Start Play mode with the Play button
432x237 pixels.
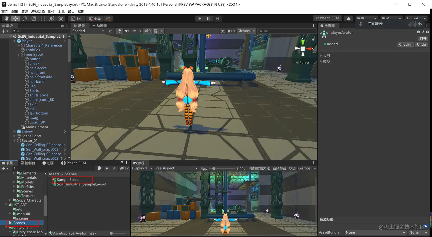coord(199,19)
